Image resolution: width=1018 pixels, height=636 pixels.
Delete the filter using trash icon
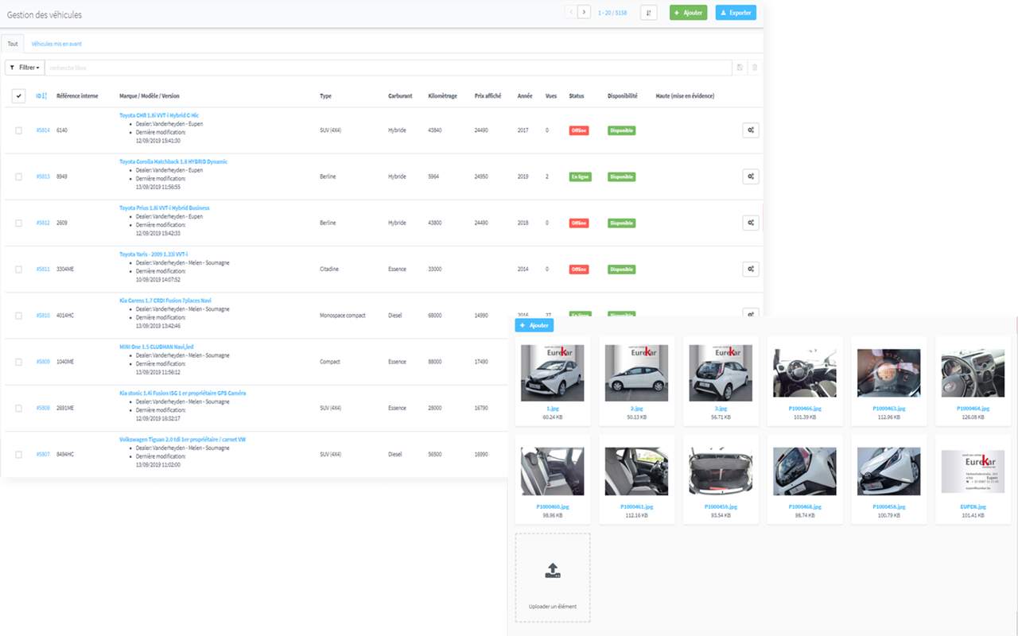coord(755,68)
